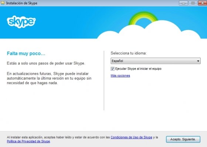207x147 pixels.
Task: Click the Skype logo in the banner
Action: pos(21,22)
